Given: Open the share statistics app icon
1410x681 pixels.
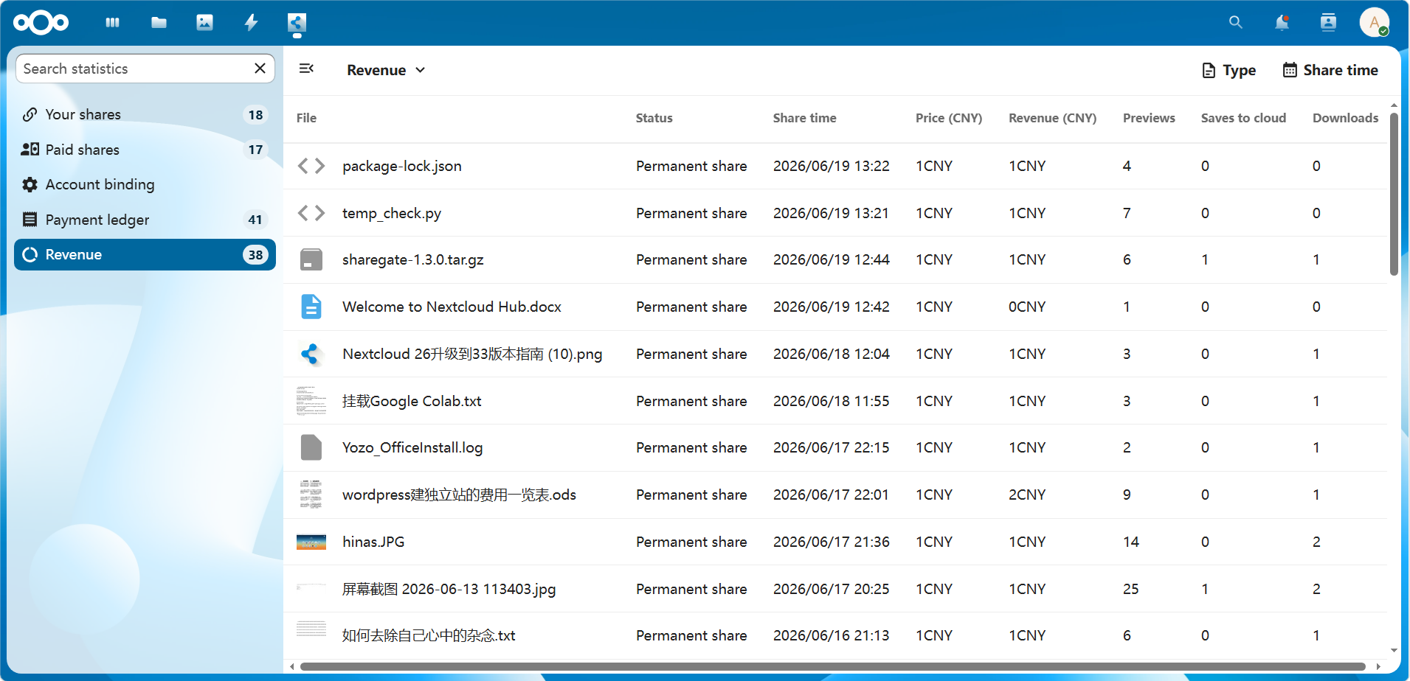Looking at the screenshot, I should click(x=297, y=23).
